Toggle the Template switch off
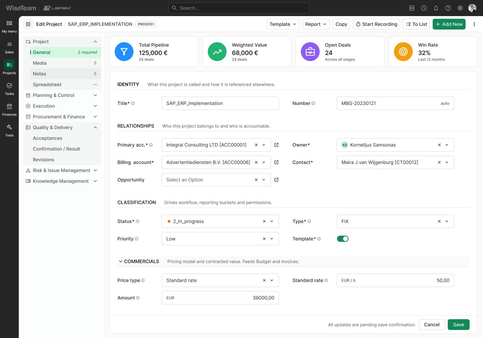Viewport: 483px width, 338px height. tap(343, 239)
